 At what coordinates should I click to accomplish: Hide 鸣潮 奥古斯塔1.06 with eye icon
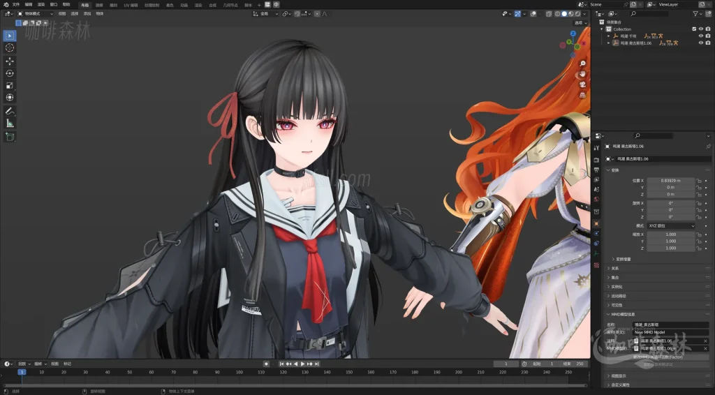point(701,43)
